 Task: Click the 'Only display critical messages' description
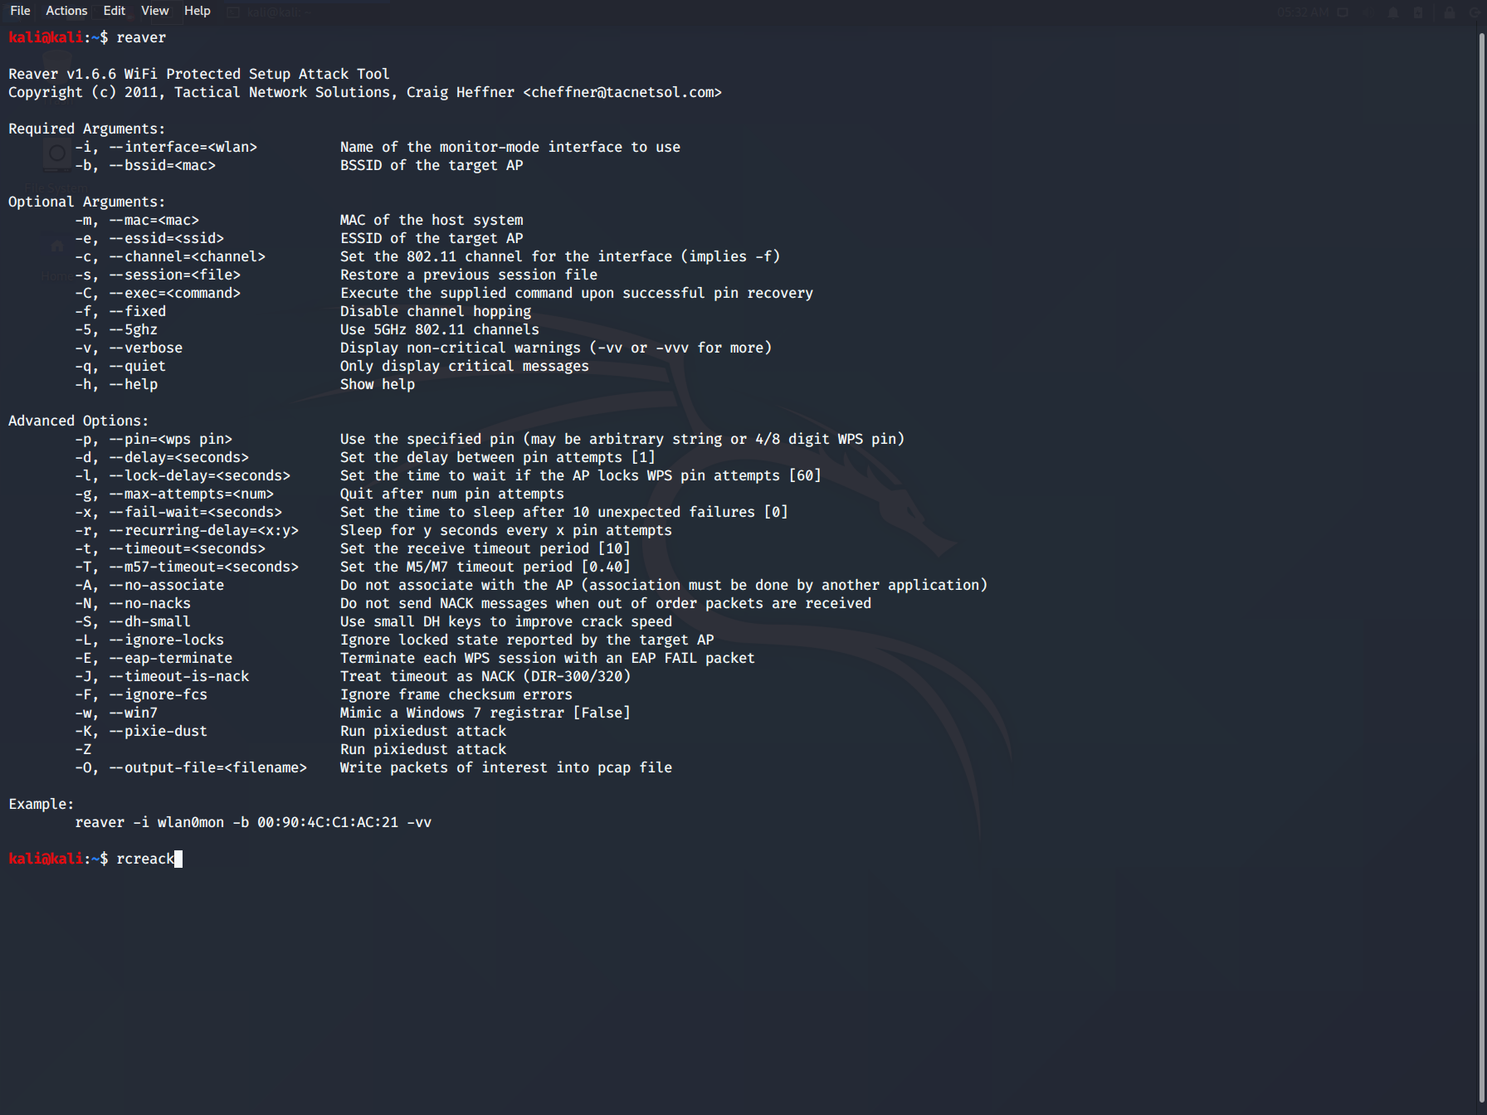pyautogui.click(x=465, y=366)
